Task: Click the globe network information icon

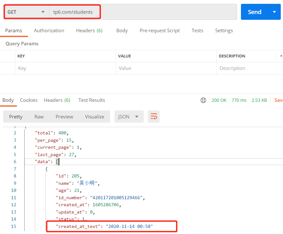Action: (x=203, y=100)
